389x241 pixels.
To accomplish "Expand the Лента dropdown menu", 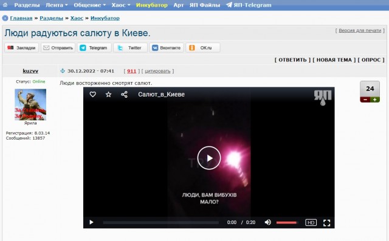I will 57,5.
